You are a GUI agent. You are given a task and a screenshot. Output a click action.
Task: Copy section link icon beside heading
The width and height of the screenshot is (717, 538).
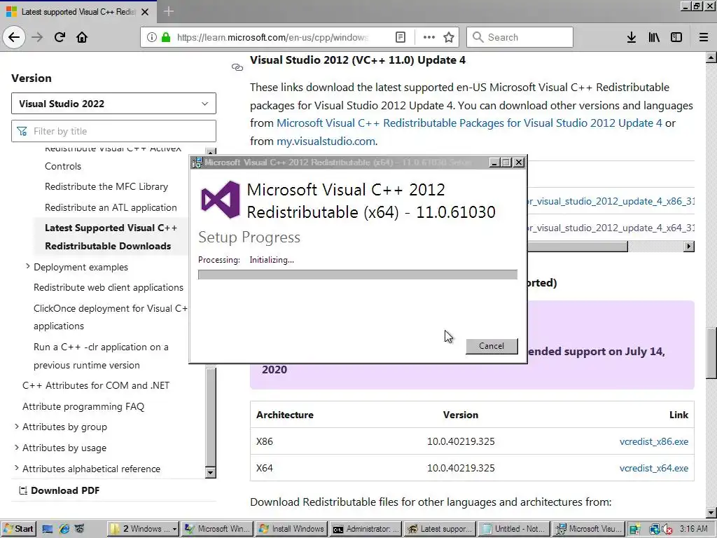coord(237,67)
